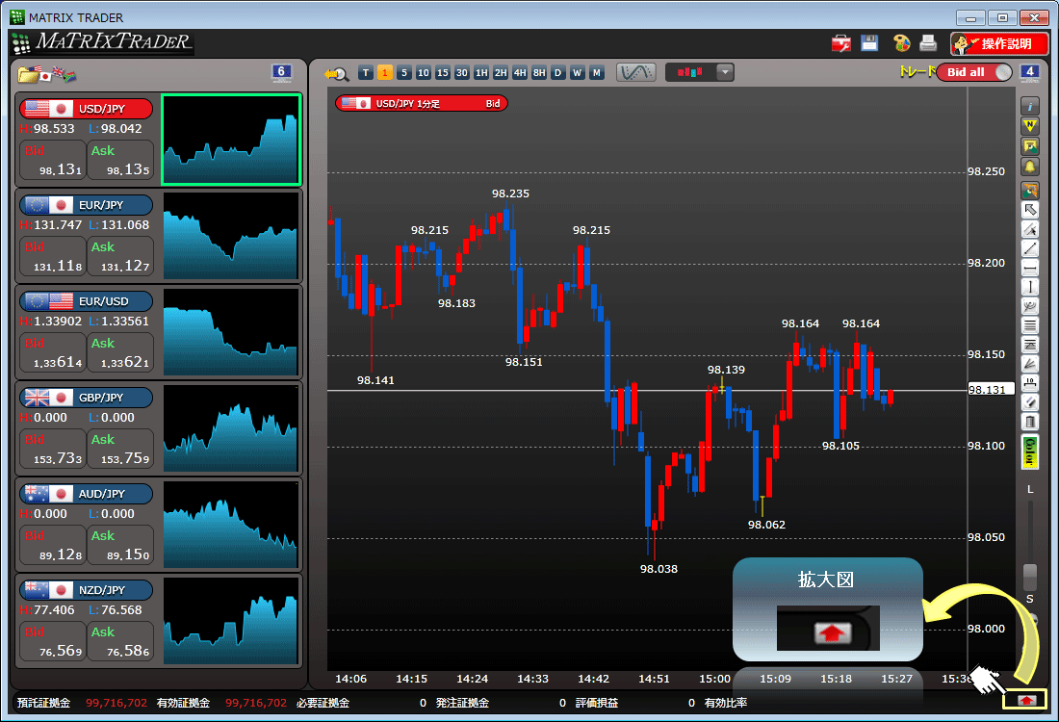Select the 15-minute timeframe
Screen dimensions: 1059x722
443,73
